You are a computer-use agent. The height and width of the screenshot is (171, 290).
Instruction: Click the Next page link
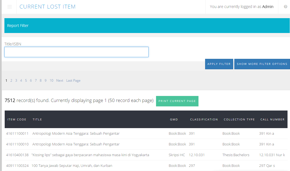pyautogui.click(x=60, y=81)
